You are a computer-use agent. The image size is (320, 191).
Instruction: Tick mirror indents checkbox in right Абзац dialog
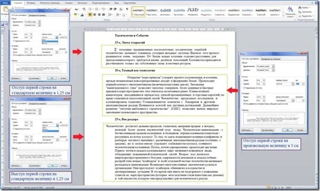point(245,88)
